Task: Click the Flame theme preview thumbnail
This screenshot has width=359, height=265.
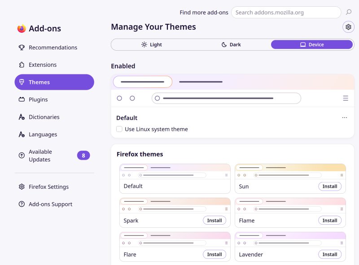Action: click(x=290, y=205)
